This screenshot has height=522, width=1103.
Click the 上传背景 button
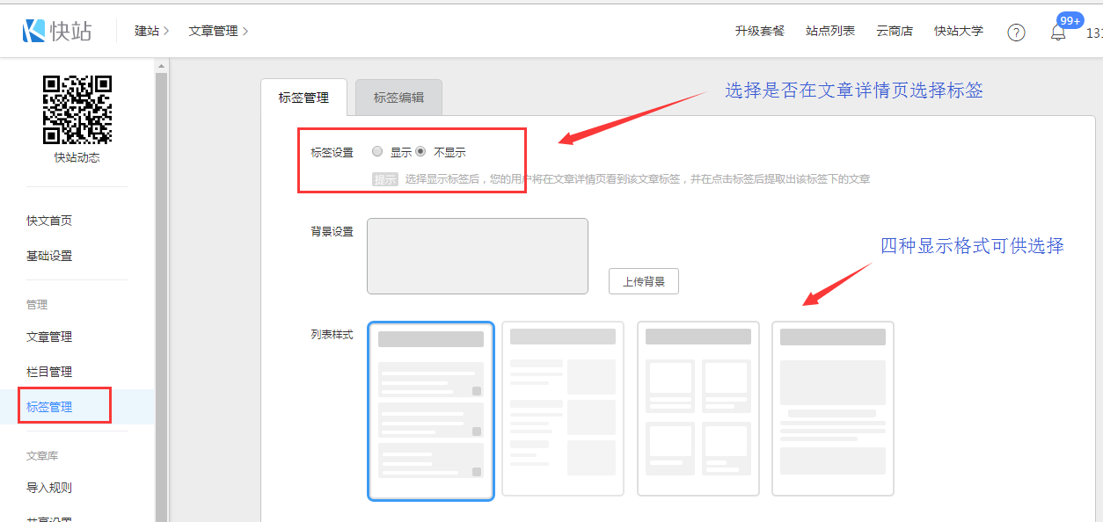[x=644, y=281]
